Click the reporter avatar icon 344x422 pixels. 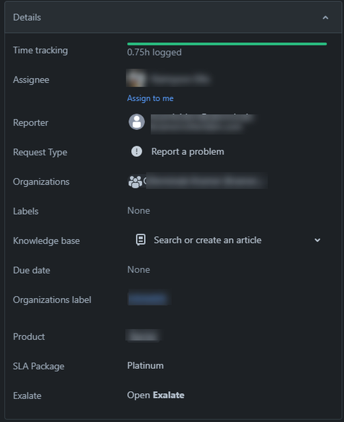[136, 122]
